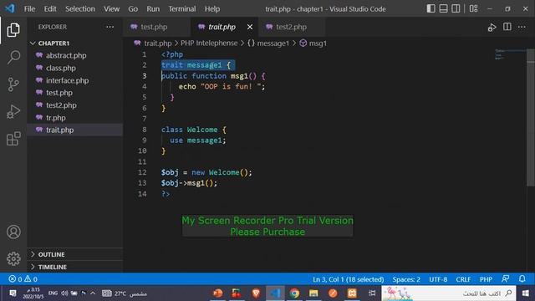
Task: Click the Explorer more actions ellipsis
Action: [110, 27]
